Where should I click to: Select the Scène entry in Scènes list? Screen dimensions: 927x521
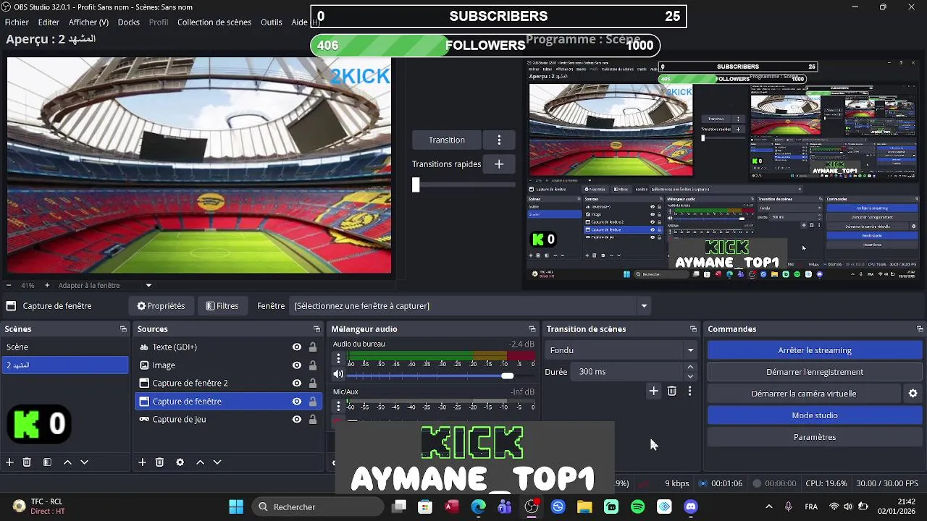(x=65, y=347)
